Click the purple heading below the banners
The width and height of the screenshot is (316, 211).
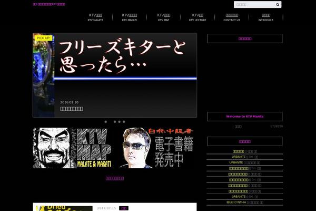click(x=115, y=178)
